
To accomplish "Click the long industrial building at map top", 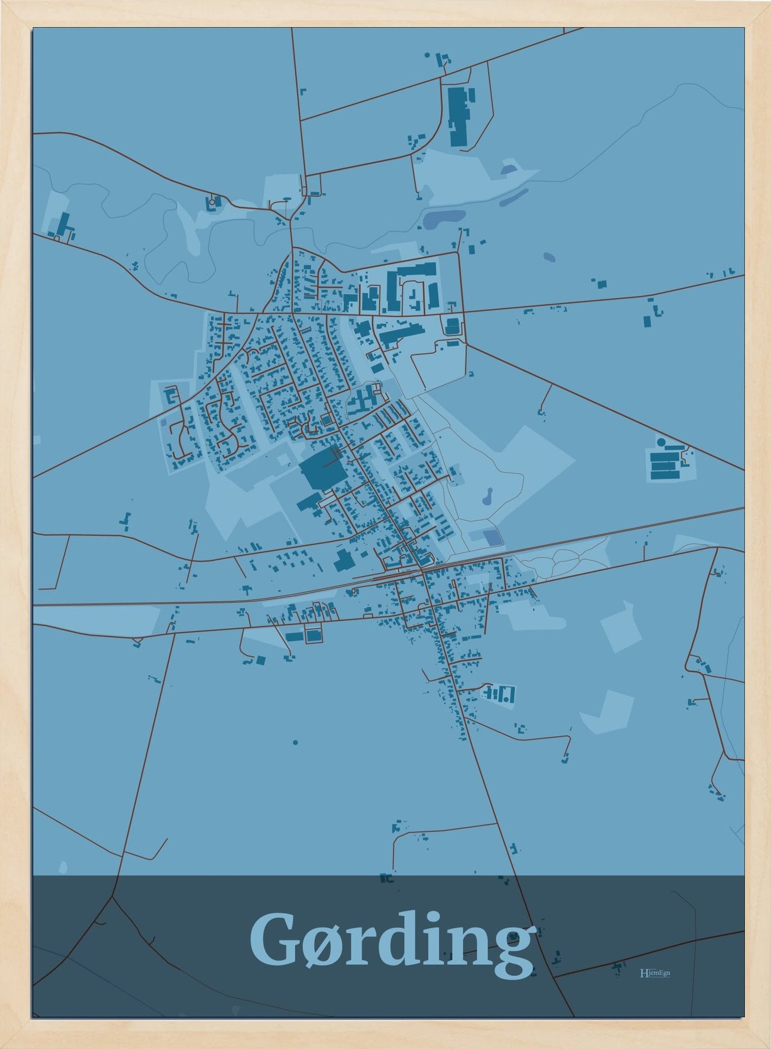I will [x=458, y=116].
